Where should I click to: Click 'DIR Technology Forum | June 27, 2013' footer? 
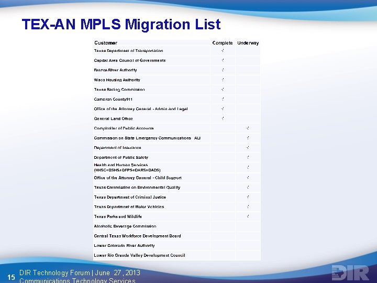(x=80, y=273)
